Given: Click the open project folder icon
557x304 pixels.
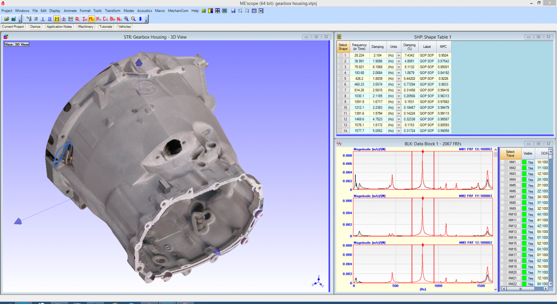Looking at the screenshot, I should coord(6,18).
